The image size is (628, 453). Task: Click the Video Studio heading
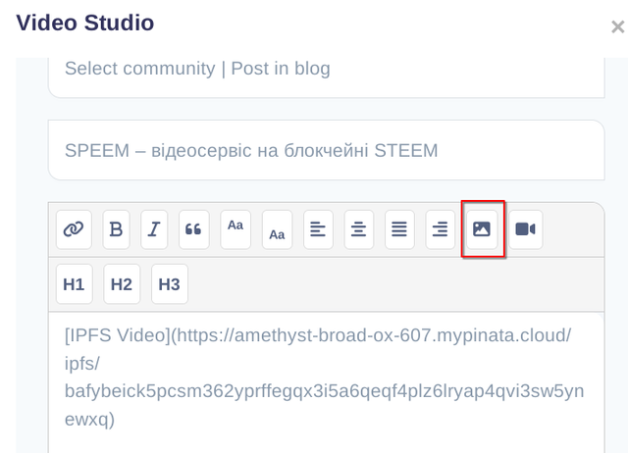tap(85, 23)
